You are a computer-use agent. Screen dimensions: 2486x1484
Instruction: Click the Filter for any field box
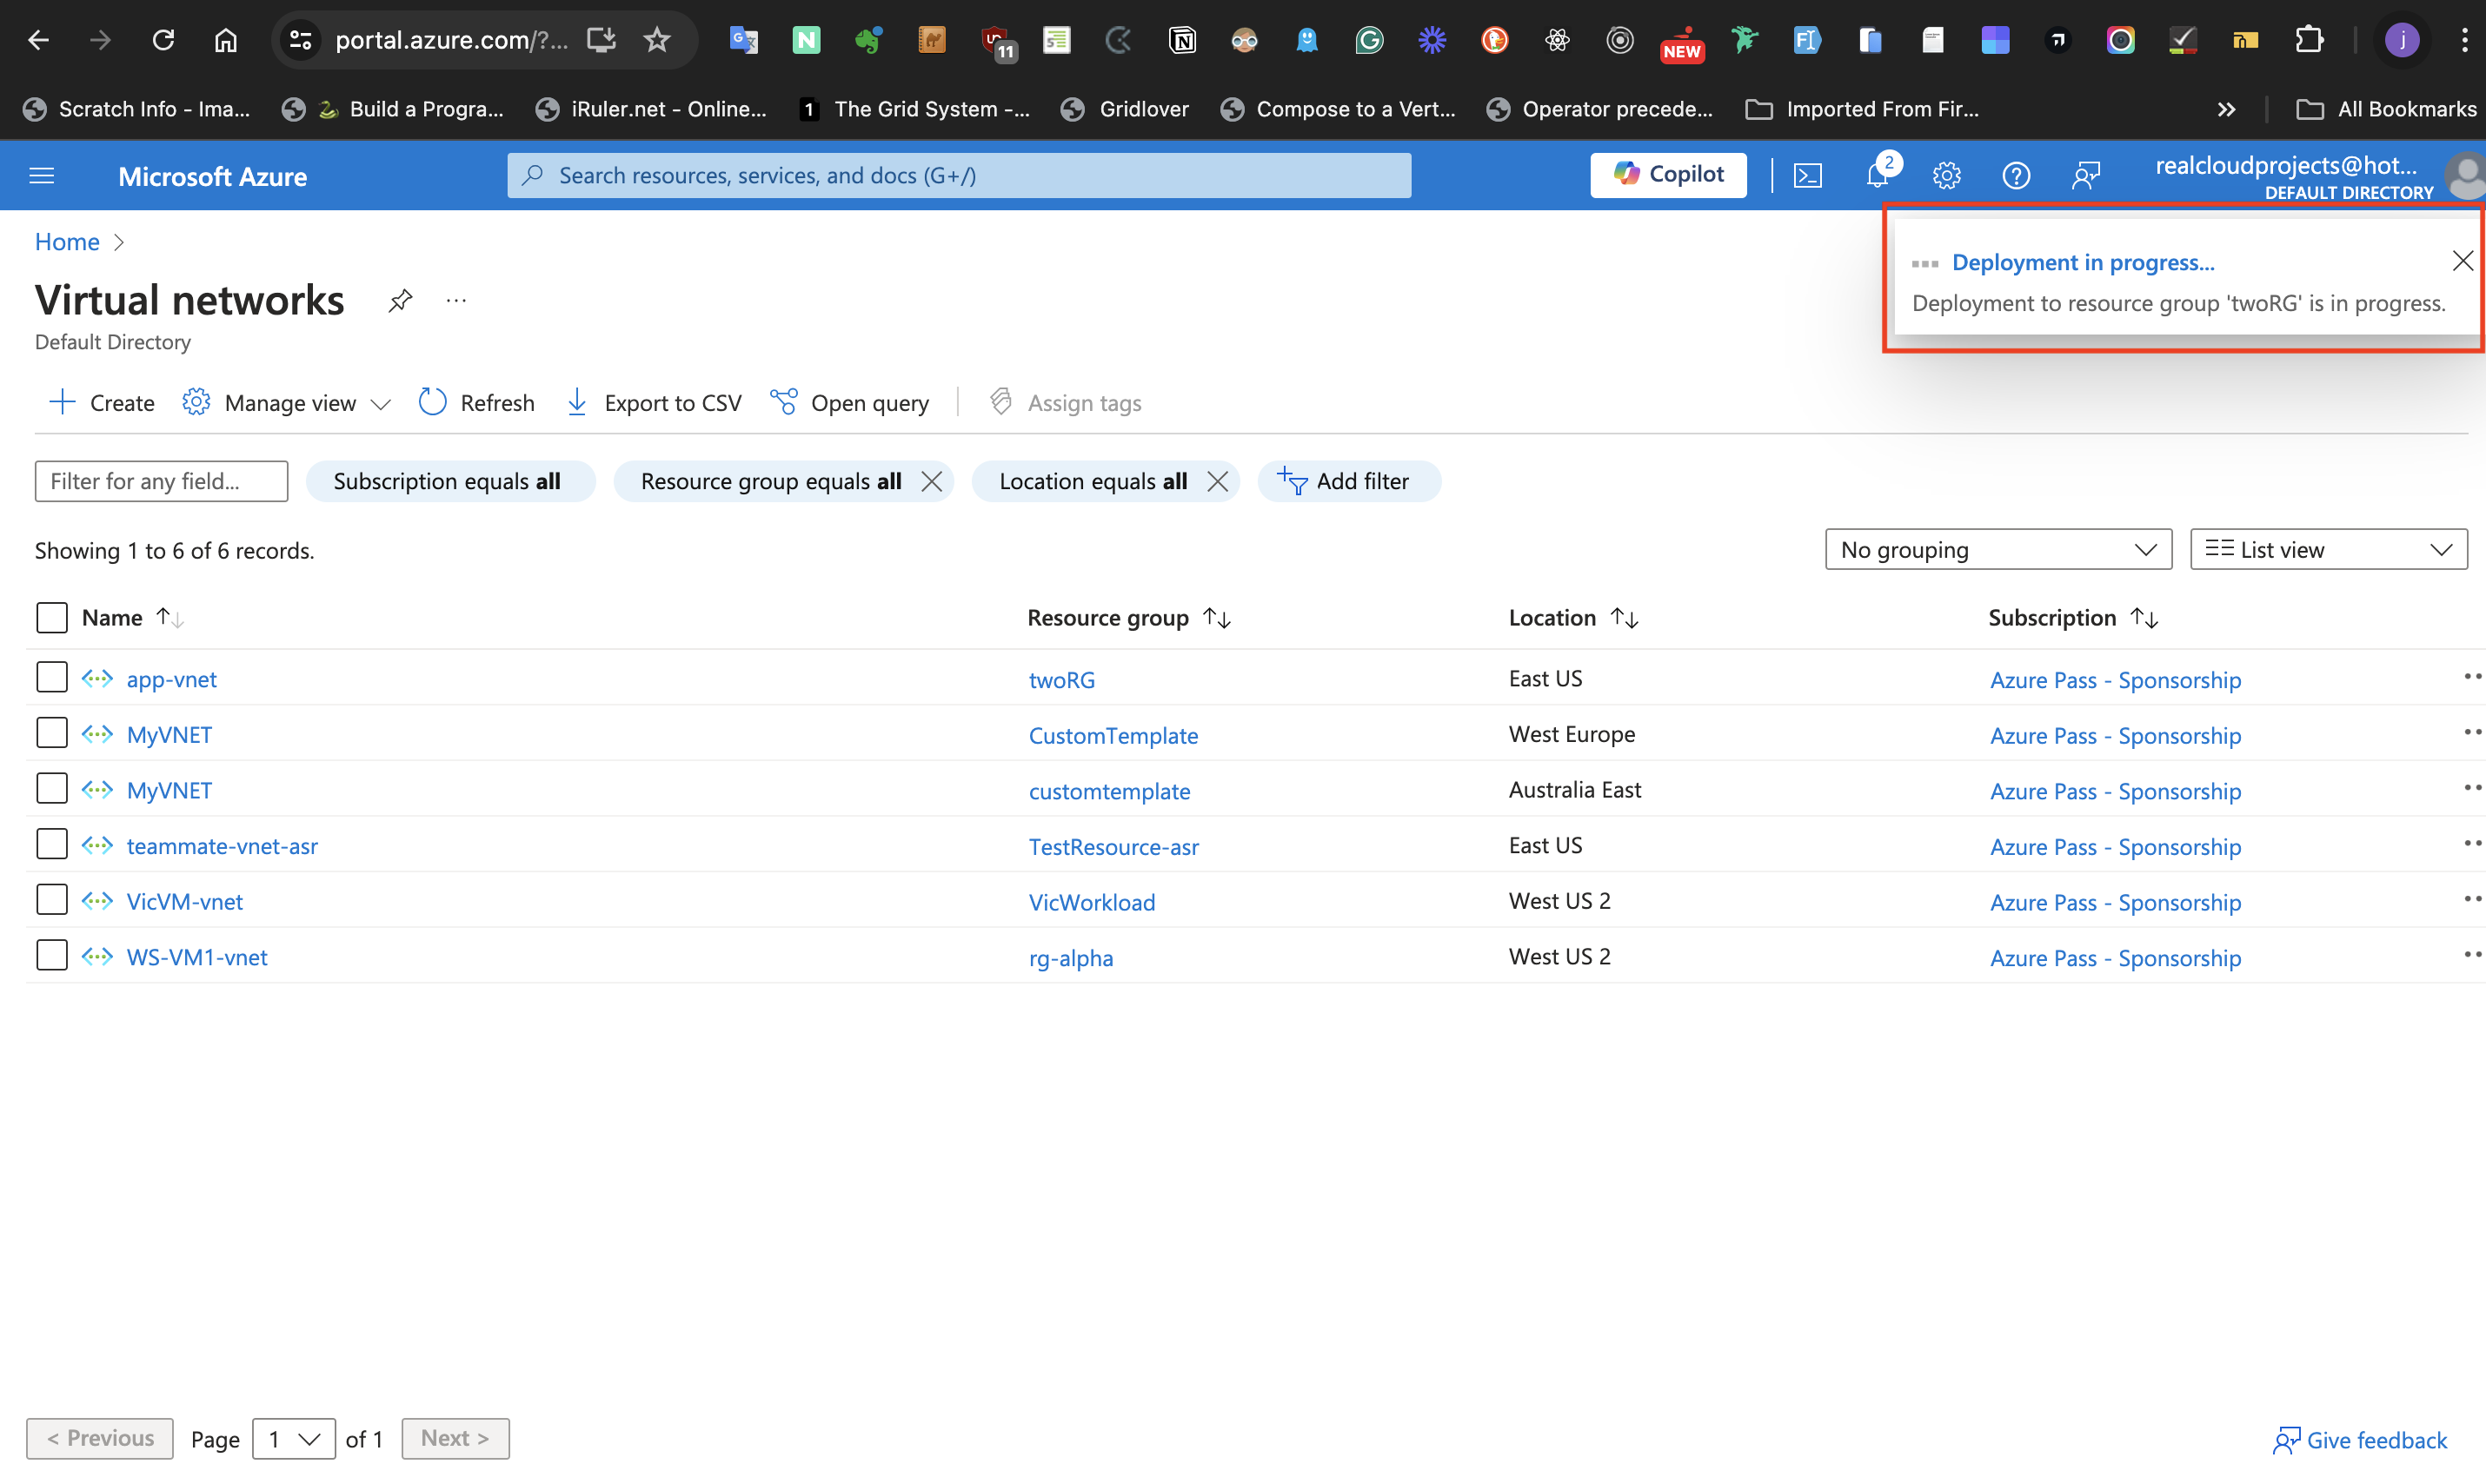point(161,481)
